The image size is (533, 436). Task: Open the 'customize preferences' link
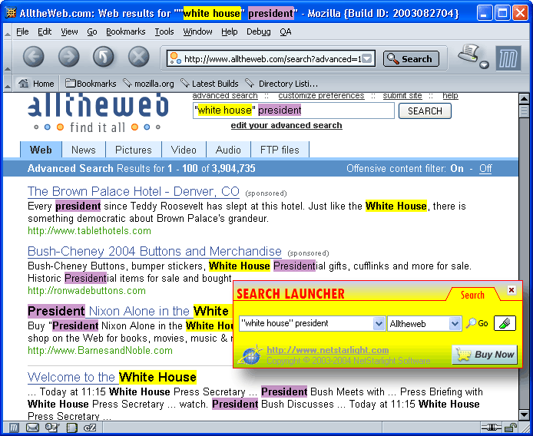321,96
